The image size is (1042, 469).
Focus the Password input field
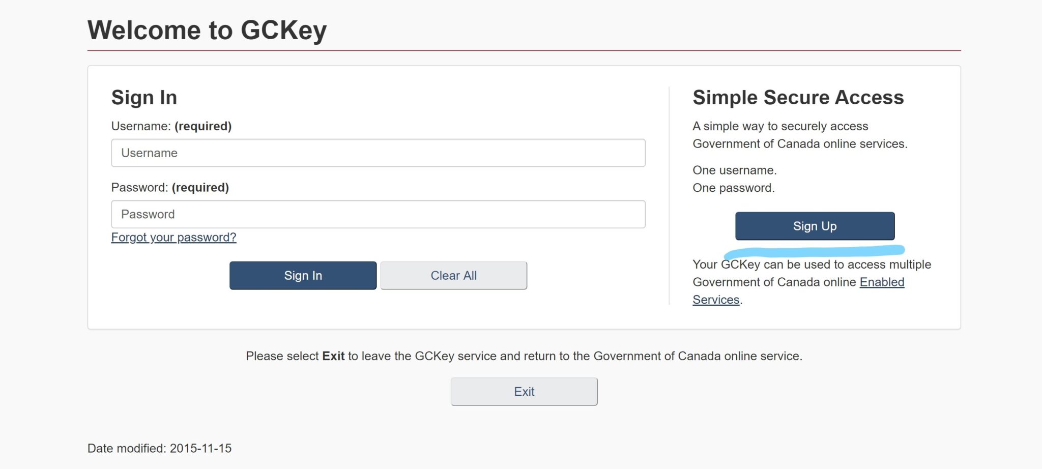(x=378, y=214)
